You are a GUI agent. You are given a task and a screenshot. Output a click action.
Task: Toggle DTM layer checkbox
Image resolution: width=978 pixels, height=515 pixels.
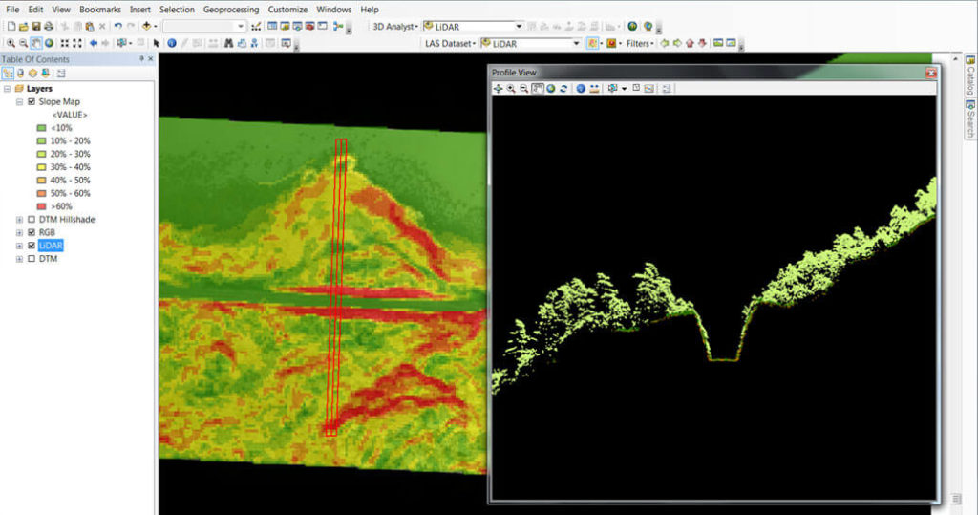click(x=32, y=258)
